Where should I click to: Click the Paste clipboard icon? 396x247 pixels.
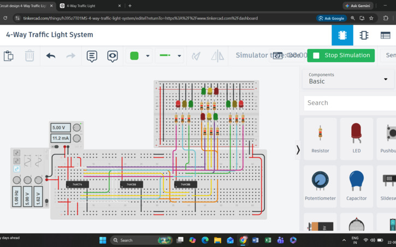pyautogui.click(x=8, y=56)
